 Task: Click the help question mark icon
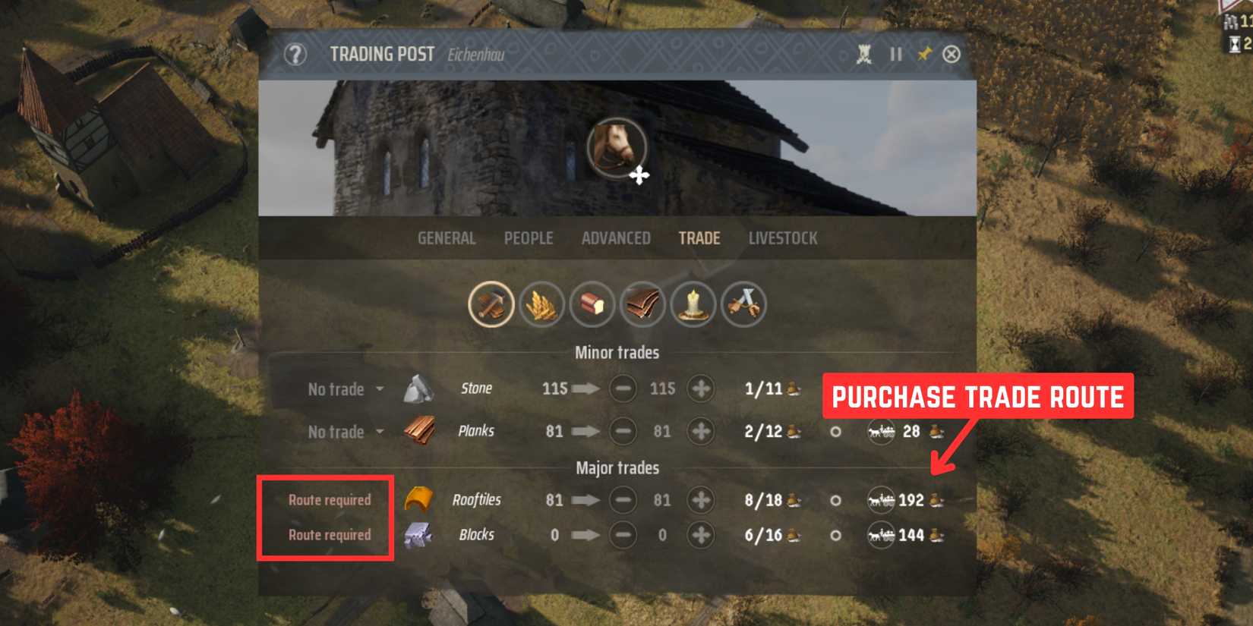point(295,54)
